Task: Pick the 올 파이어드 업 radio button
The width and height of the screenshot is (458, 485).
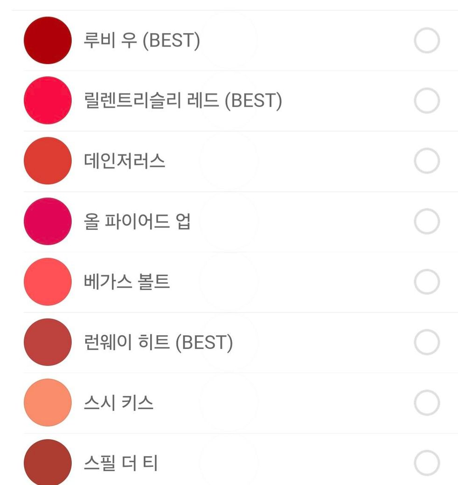Action: pos(427,222)
